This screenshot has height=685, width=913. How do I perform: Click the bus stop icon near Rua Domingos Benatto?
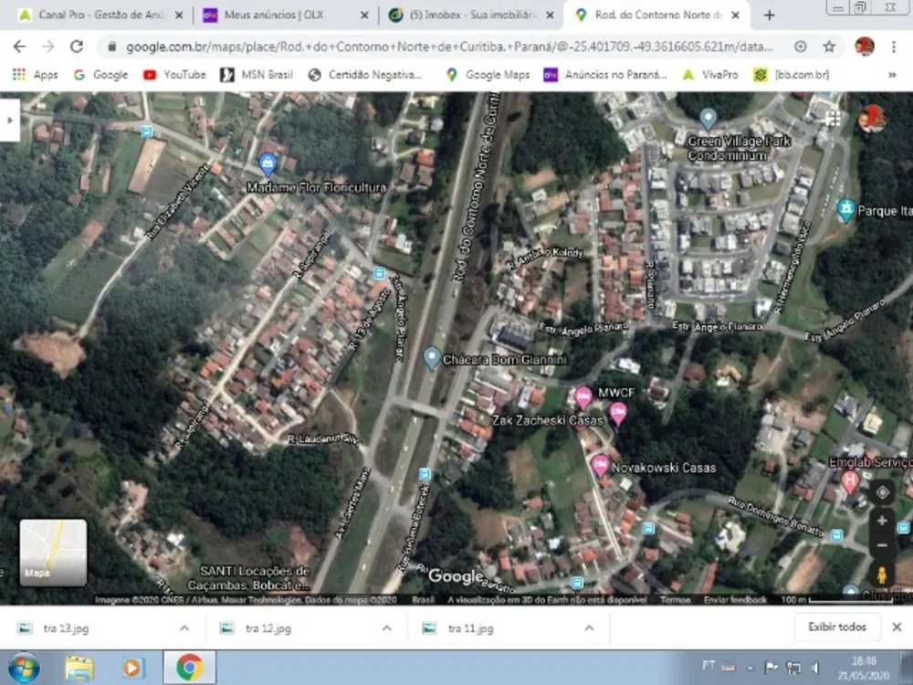pyautogui.click(x=836, y=534)
